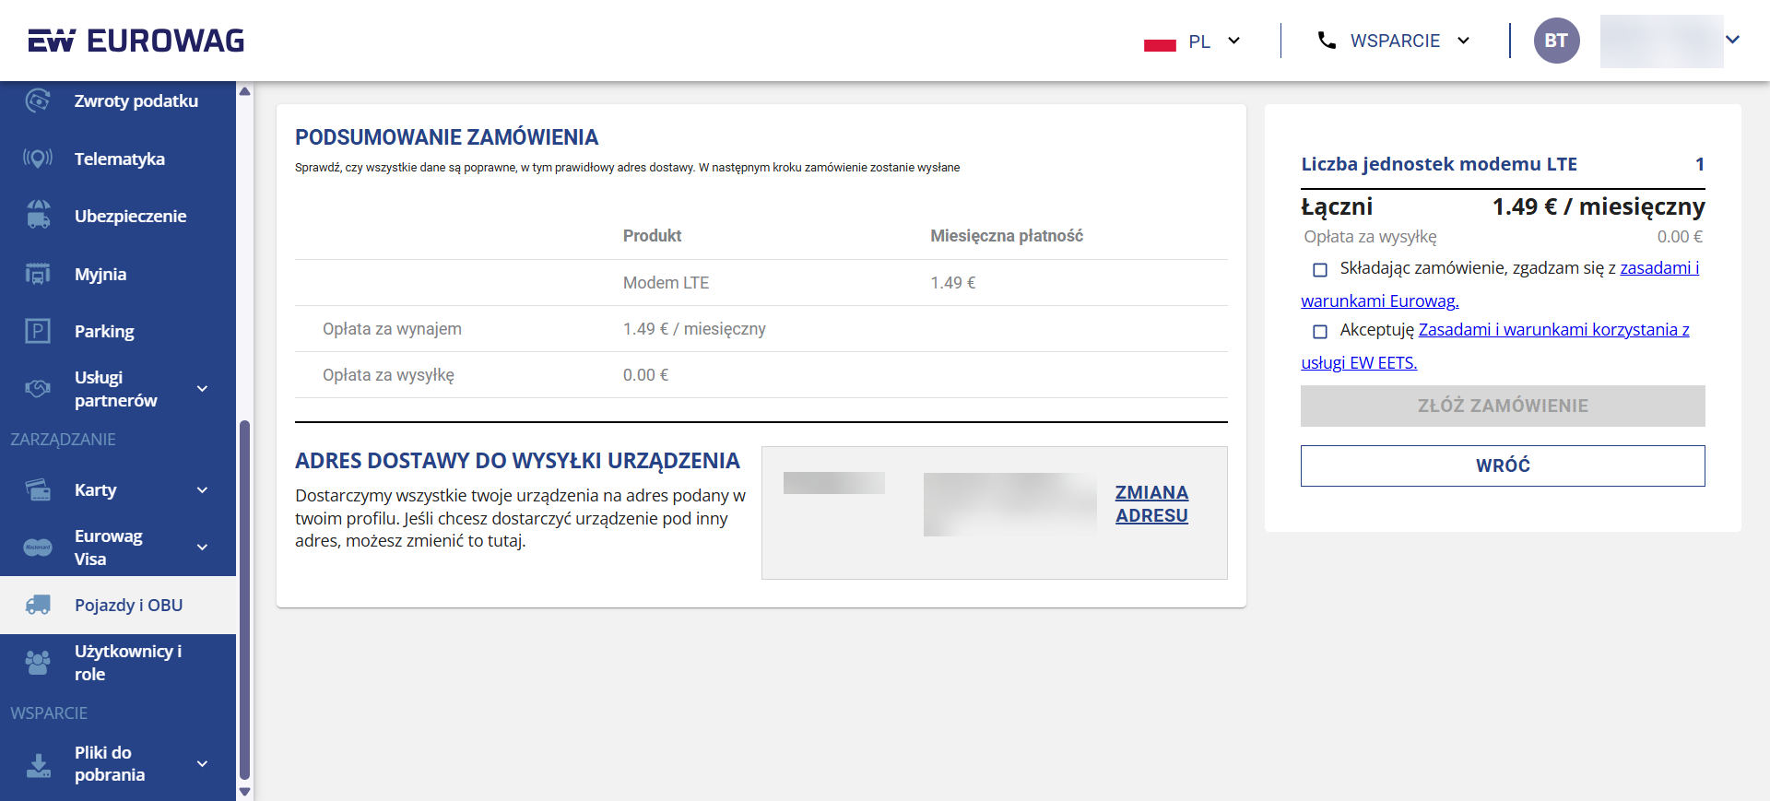Click the ZMIANA ADRESU link
1770x801 pixels.
click(1151, 504)
